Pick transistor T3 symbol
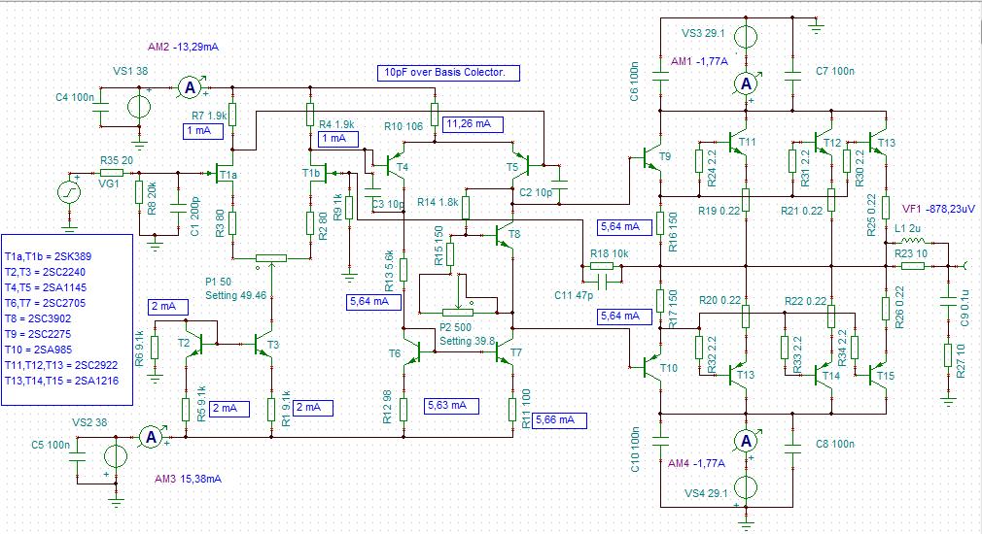This screenshot has width=982, height=534. click(264, 344)
